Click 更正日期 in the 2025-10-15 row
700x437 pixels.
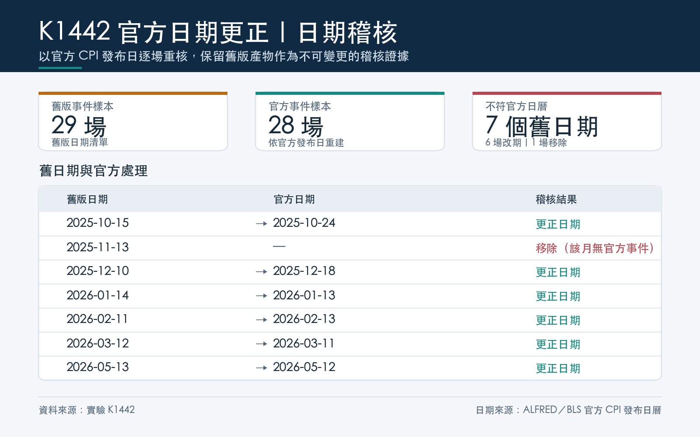558,224
